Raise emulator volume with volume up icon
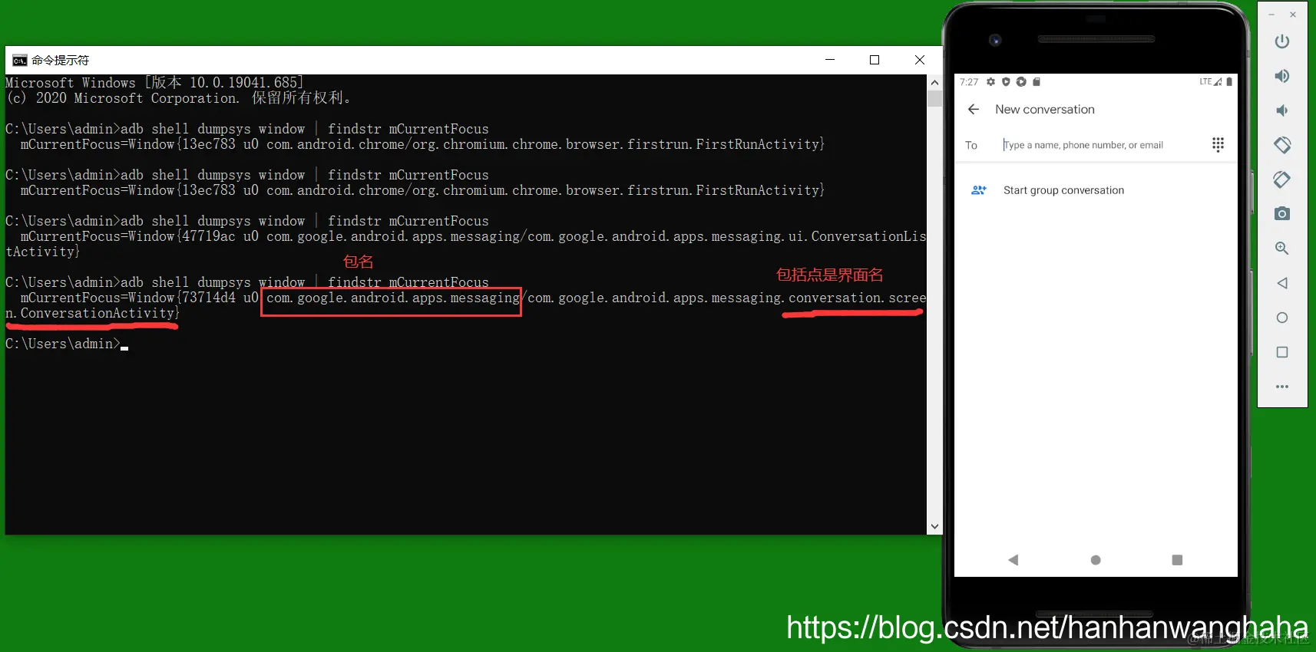 [1282, 76]
